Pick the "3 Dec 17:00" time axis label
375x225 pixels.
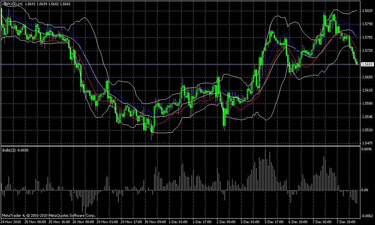[x=274, y=222]
